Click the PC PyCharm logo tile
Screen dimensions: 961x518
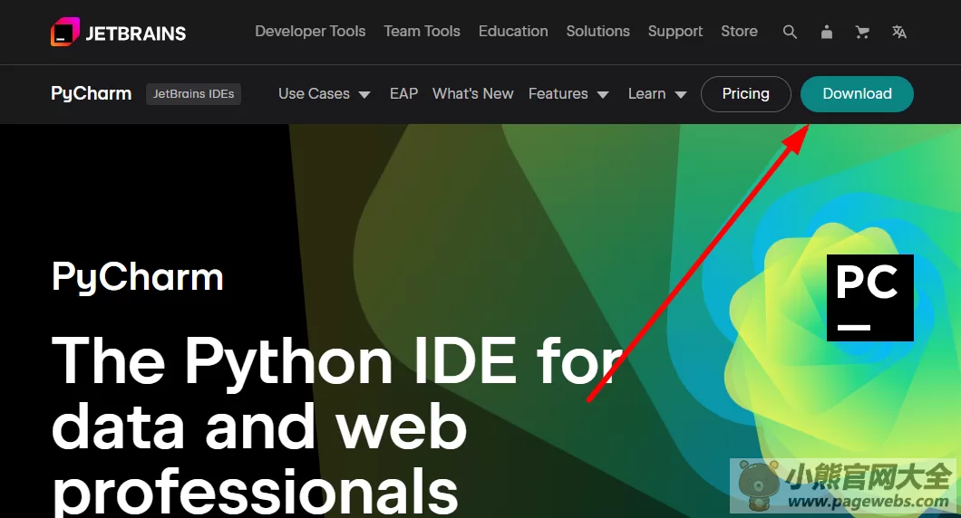869,298
